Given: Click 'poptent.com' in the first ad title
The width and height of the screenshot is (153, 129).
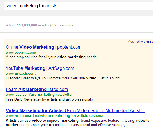Looking at the screenshot, I should (69, 47).
